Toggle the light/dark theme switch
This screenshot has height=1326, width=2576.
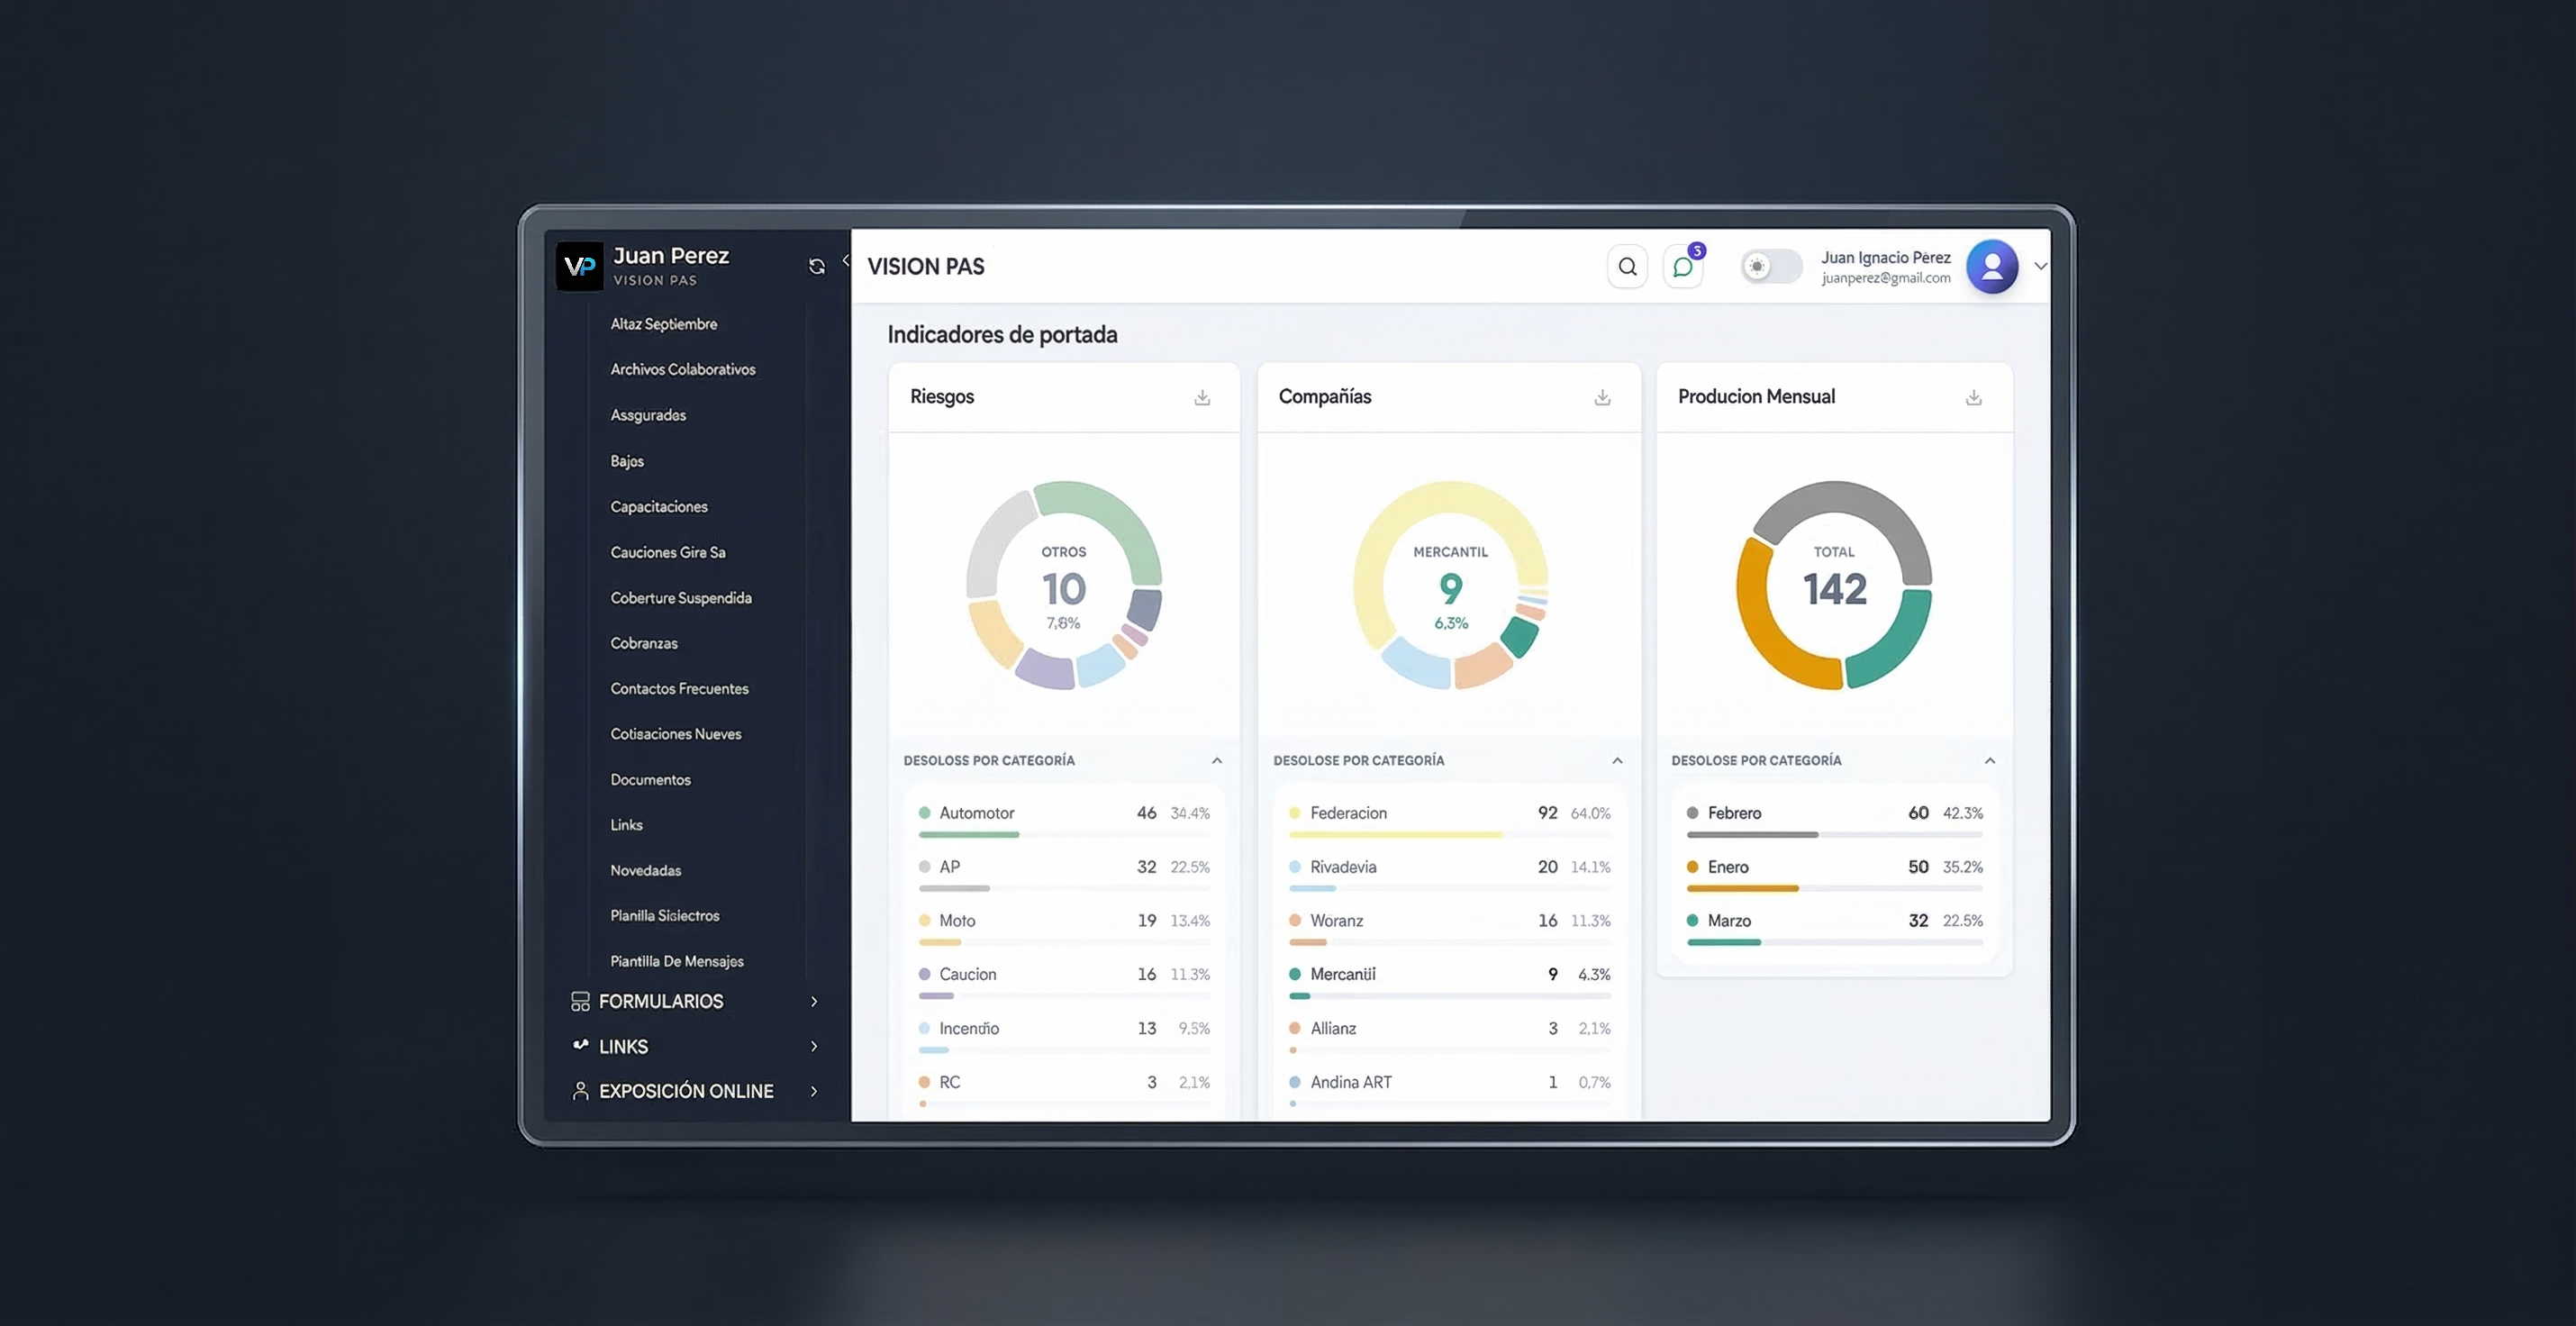click(x=1770, y=267)
